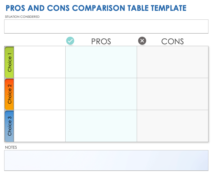Viewport: 214px width, 179px height.
Task: Click the PROS column heading text
Action: tap(101, 41)
